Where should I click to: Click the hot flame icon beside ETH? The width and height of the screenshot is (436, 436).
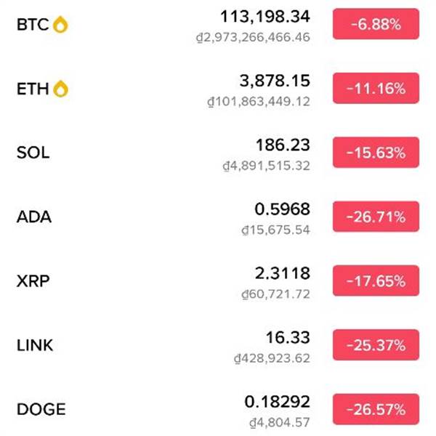tap(61, 89)
